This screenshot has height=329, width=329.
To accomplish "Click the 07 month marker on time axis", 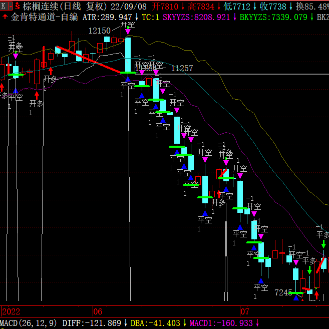I will (x=245, y=311).
